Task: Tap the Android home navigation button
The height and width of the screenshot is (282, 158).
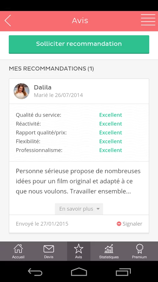Action: 79,272
